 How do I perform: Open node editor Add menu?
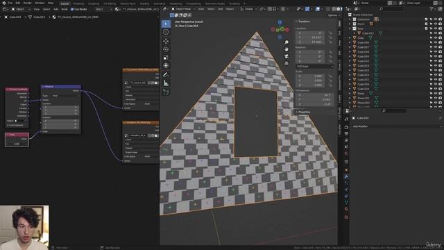click(55, 9)
